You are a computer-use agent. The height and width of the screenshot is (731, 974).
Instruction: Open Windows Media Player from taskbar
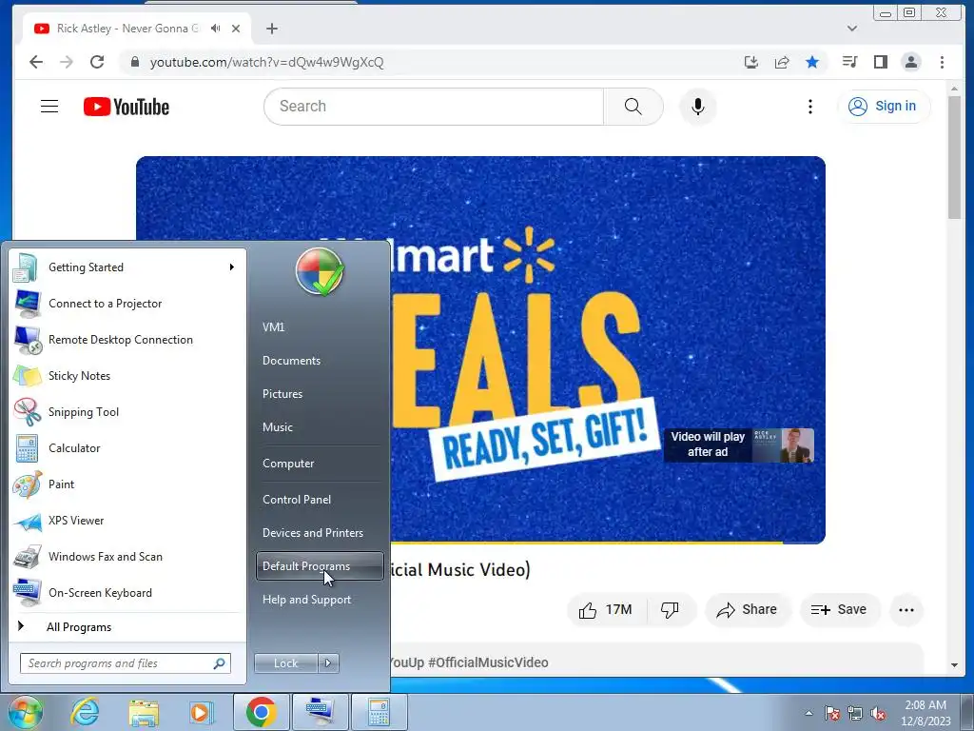(x=201, y=712)
